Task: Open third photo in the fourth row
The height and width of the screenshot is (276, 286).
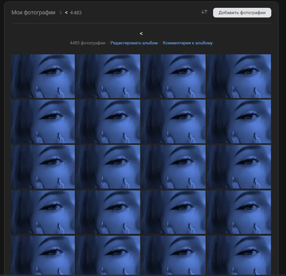Action: coord(174,212)
